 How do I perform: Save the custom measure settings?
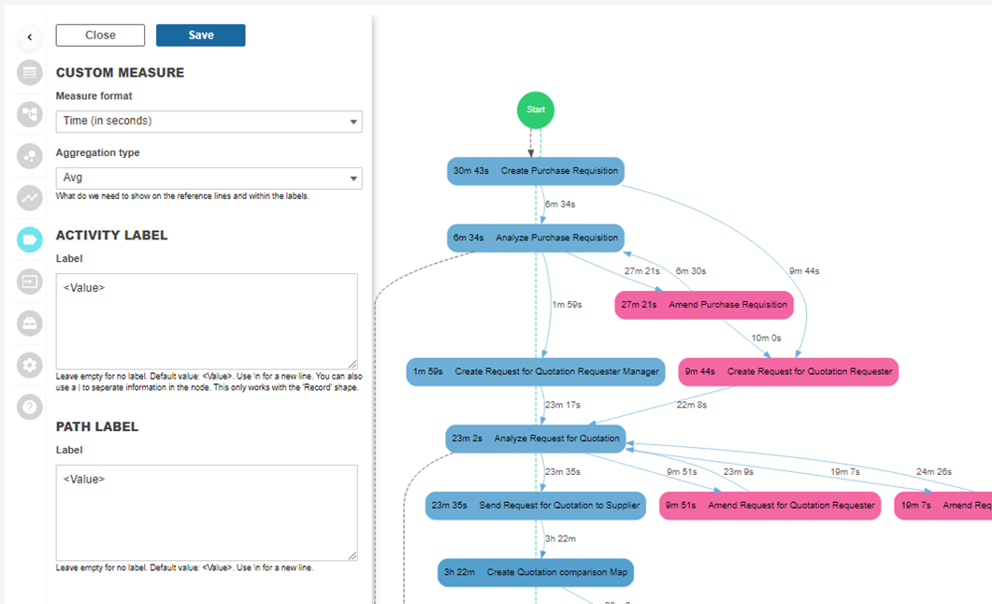tap(200, 36)
